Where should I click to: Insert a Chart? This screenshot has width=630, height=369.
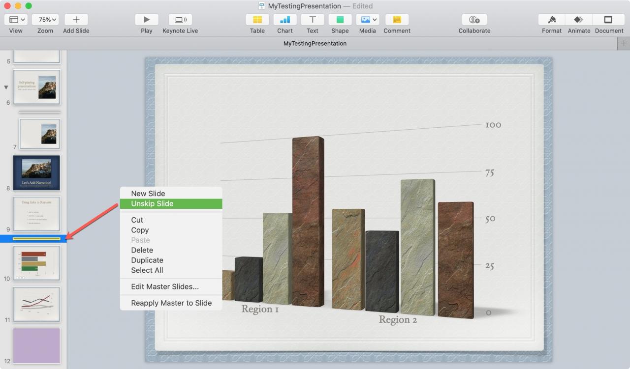(x=285, y=20)
